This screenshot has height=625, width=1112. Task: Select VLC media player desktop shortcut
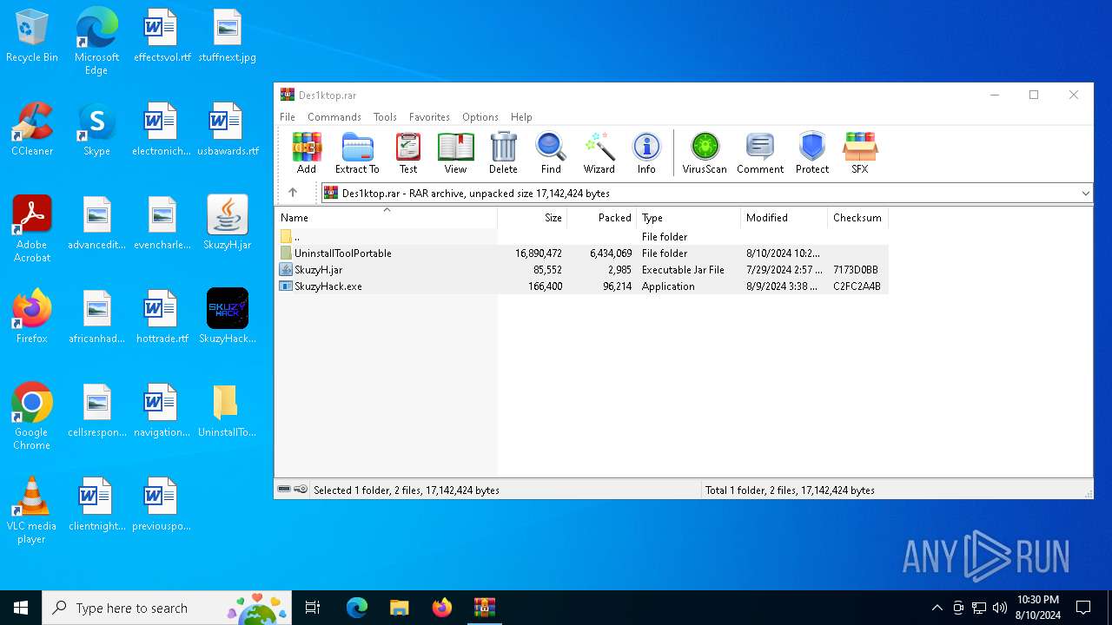point(32,510)
